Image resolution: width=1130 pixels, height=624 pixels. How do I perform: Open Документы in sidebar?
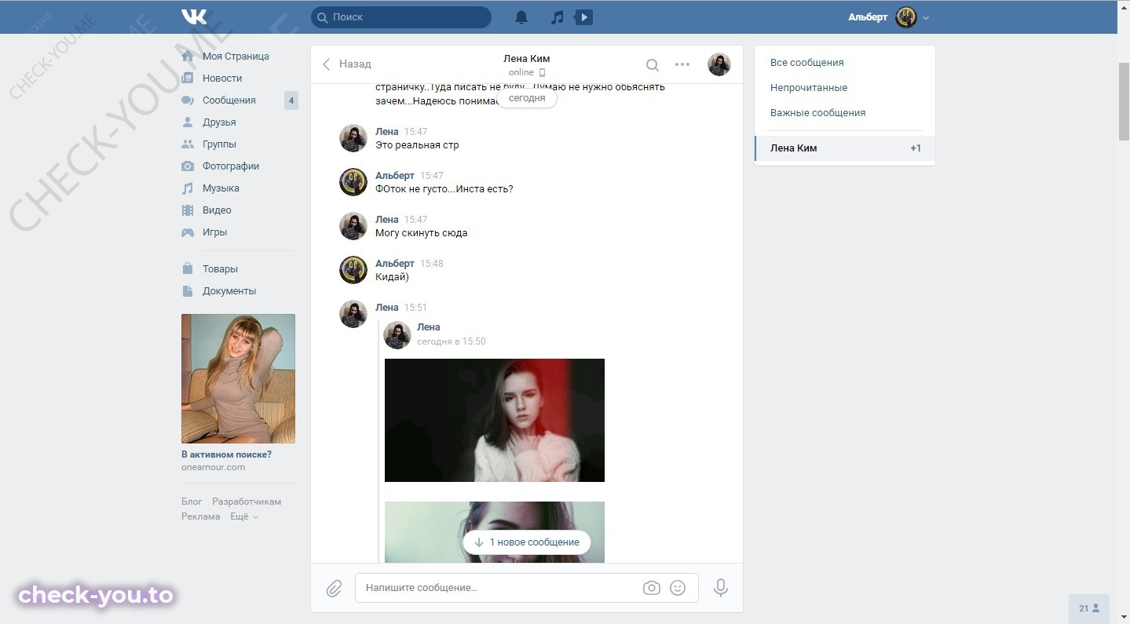coord(229,291)
